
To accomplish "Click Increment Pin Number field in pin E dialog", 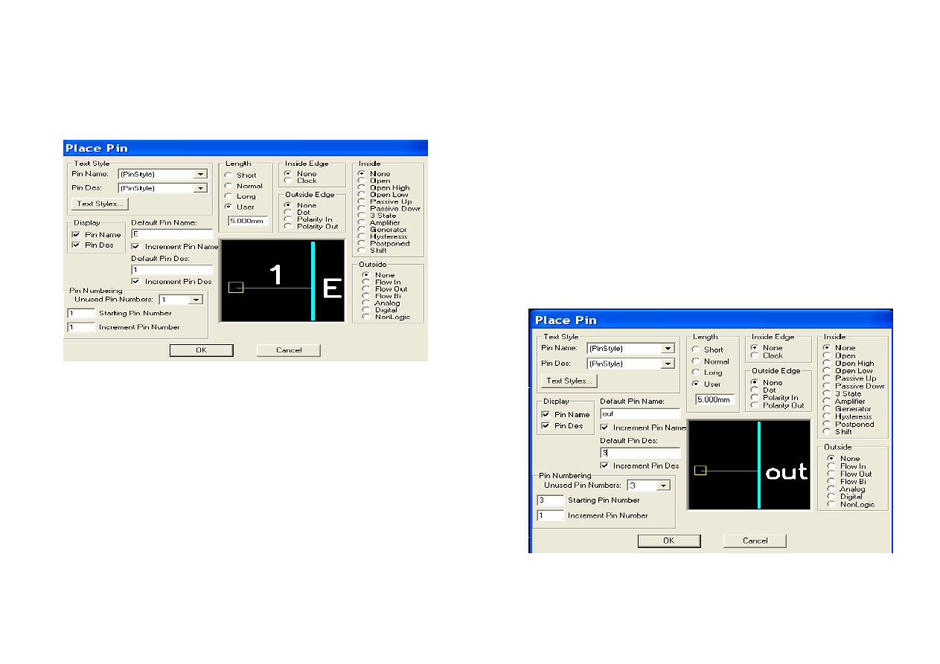I will point(81,327).
